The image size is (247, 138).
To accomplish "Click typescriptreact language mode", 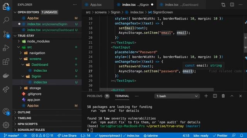I will tap(108, 135).
